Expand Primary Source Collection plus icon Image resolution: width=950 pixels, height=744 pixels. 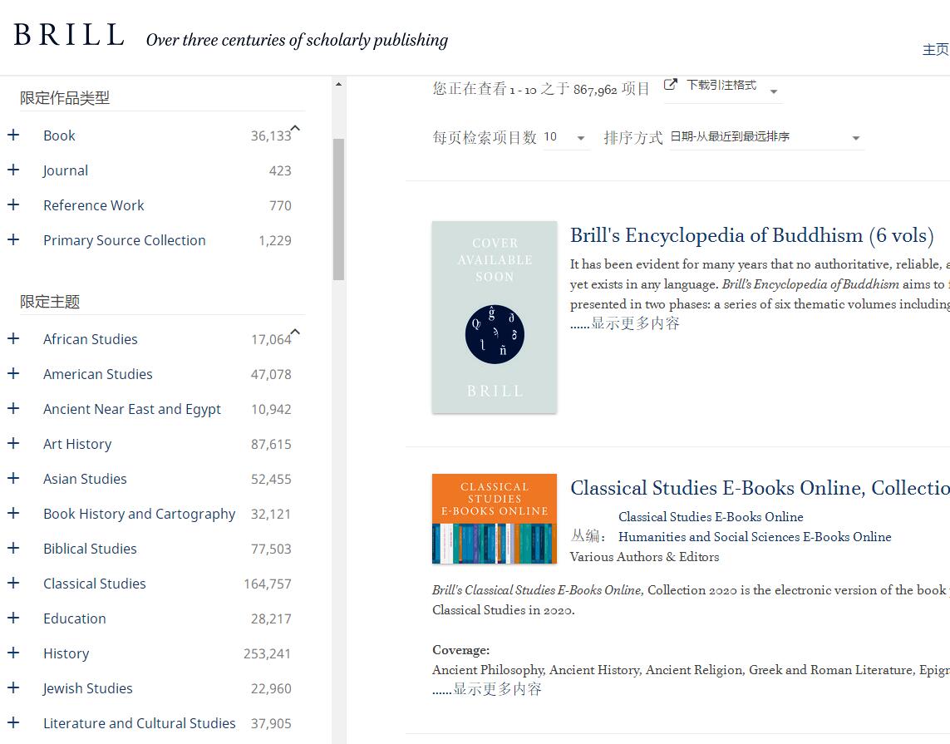click(x=13, y=240)
